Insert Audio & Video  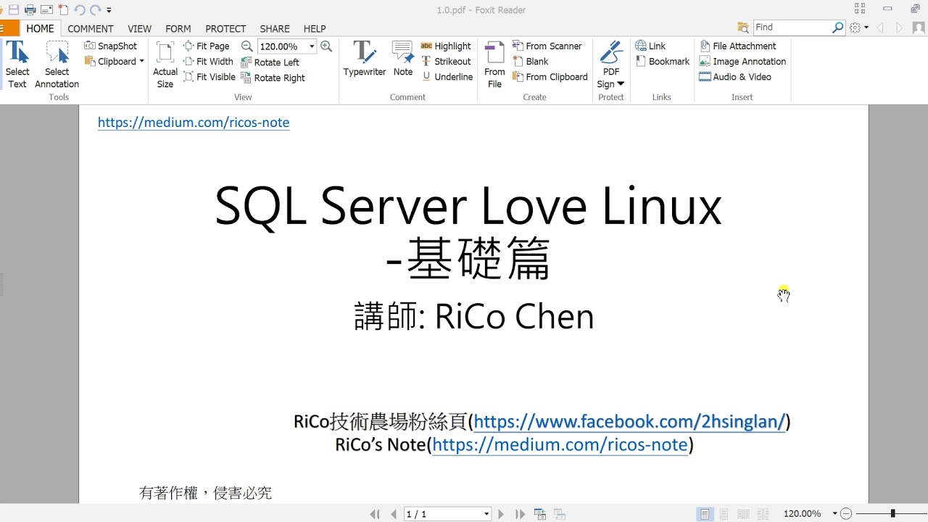pos(735,77)
